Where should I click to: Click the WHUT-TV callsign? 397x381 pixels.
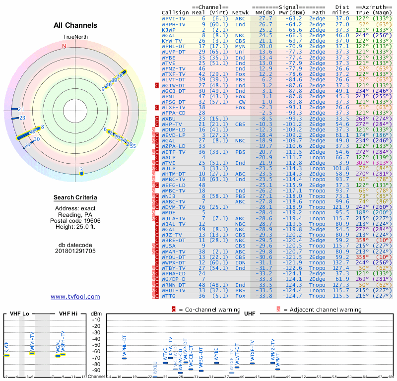[x=173, y=290]
